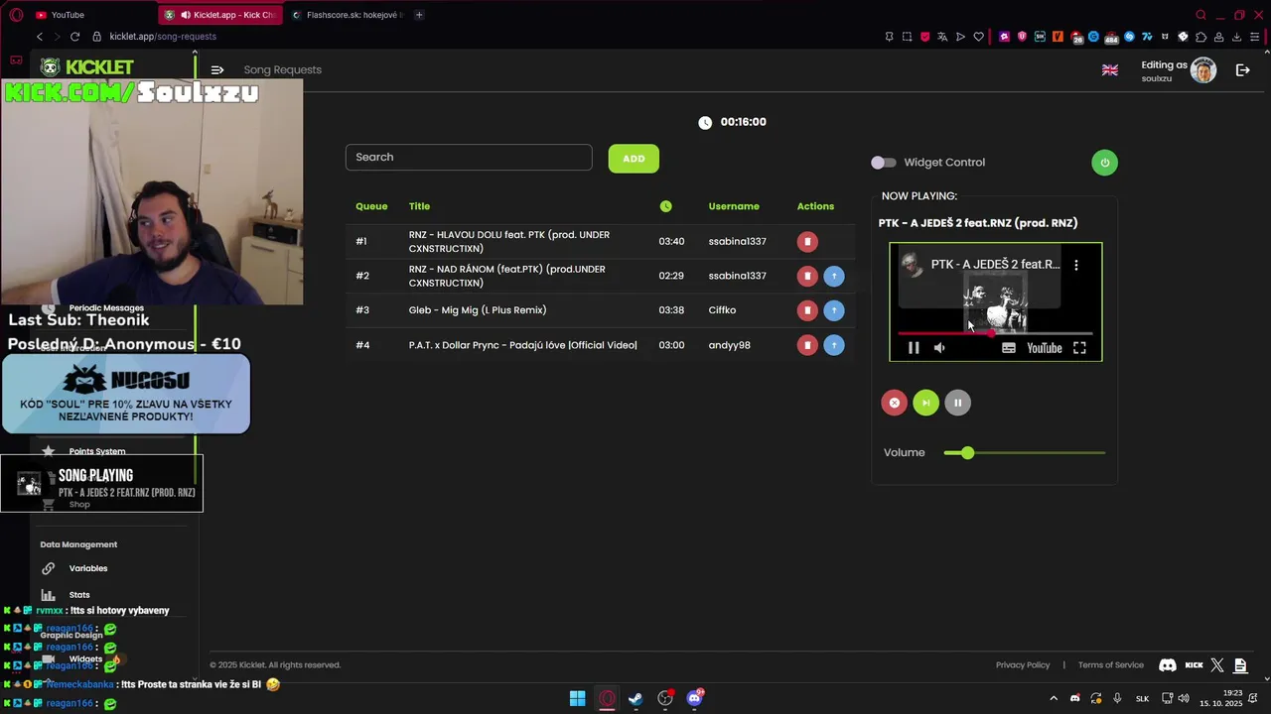
Task: Go back in the browser
Action: [x=40, y=37]
